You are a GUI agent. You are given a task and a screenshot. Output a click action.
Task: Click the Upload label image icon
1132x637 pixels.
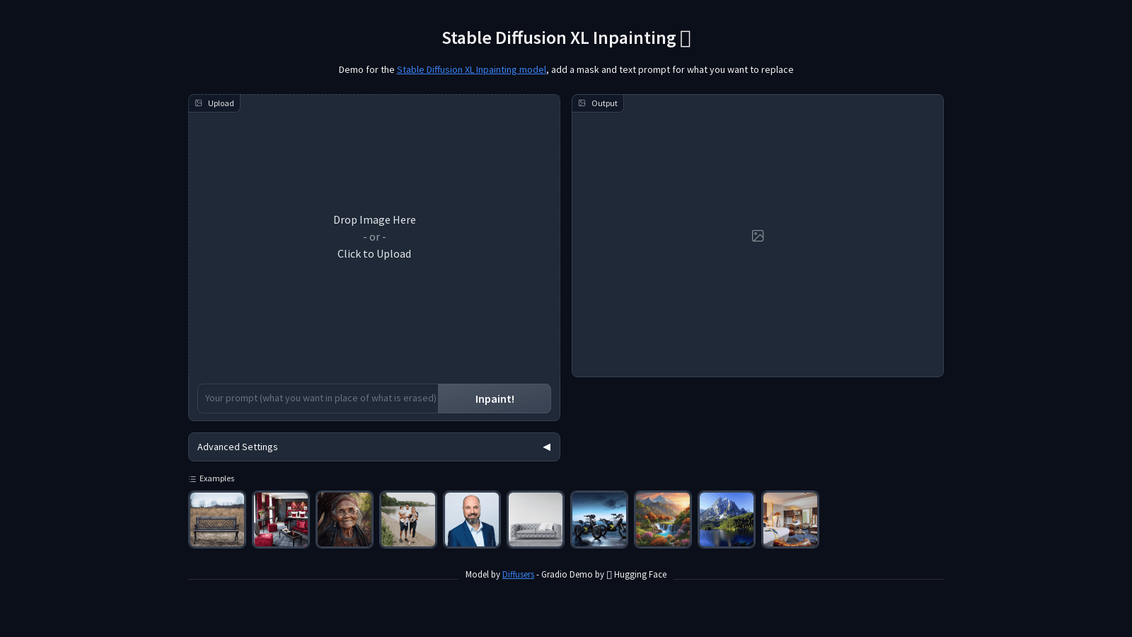(199, 103)
